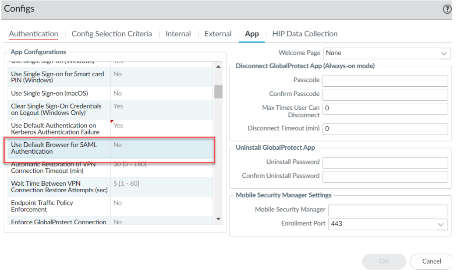Open the HIP Data Collection tab
471x275 pixels.
305,34
